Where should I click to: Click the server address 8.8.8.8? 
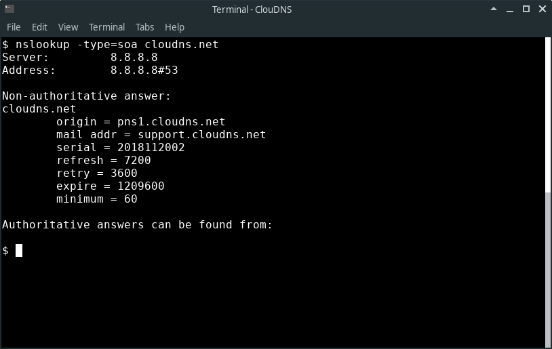[x=134, y=58]
